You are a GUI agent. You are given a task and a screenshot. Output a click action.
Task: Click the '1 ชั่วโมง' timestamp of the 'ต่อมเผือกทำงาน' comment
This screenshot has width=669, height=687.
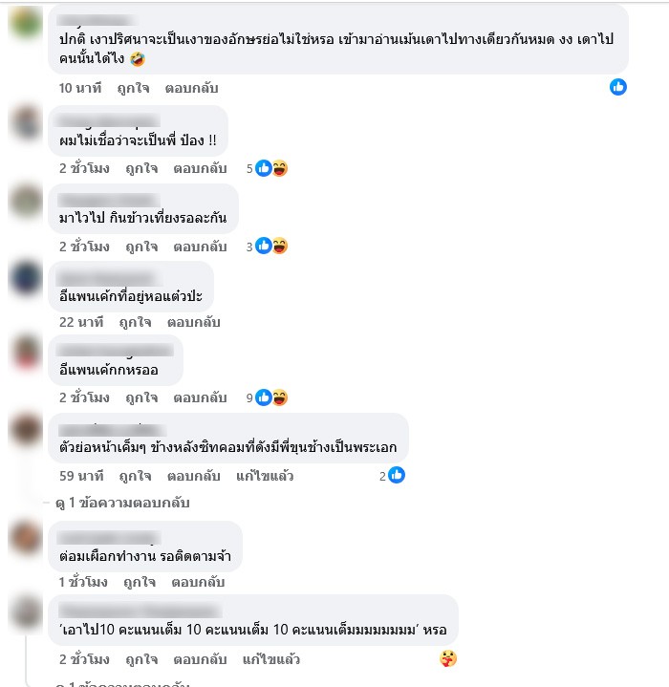[83, 582]
